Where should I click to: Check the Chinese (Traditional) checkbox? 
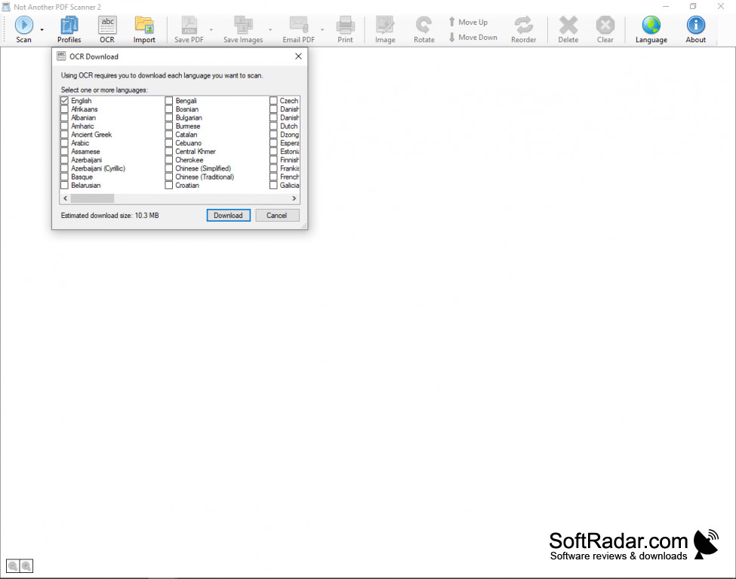[169, 176]
